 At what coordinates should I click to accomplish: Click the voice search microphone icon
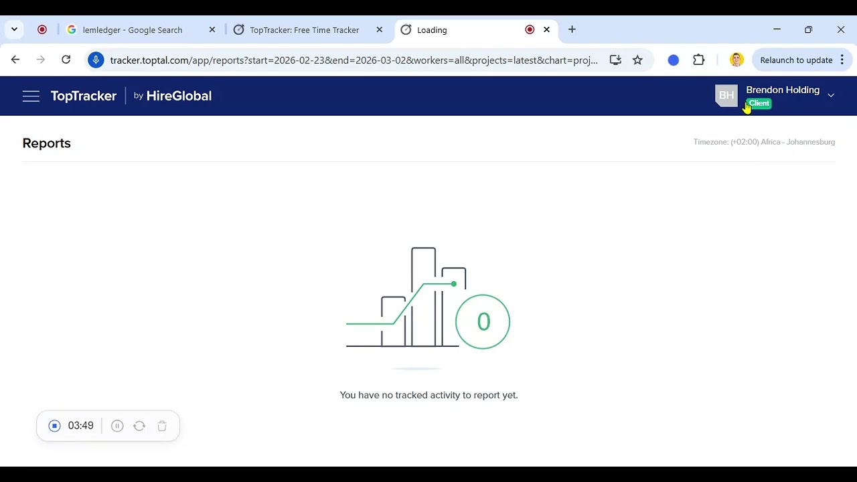[96, 60]
